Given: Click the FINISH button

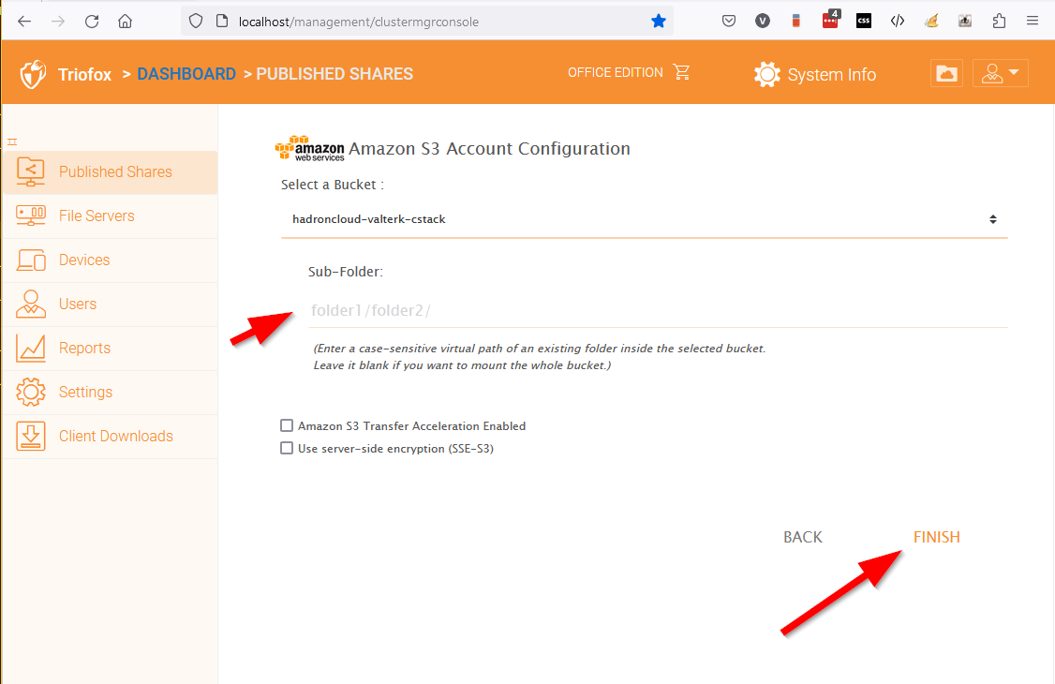Looking at the screenshot, I should tap(936, 538).
